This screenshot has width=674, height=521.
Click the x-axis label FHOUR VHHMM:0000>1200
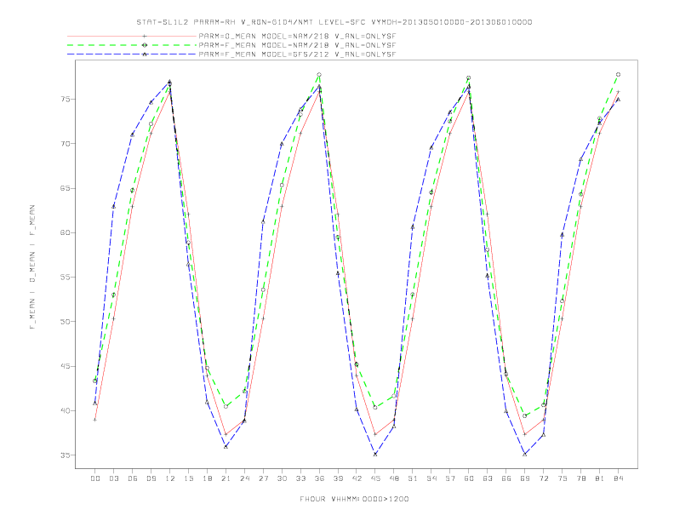pos(354,499)
